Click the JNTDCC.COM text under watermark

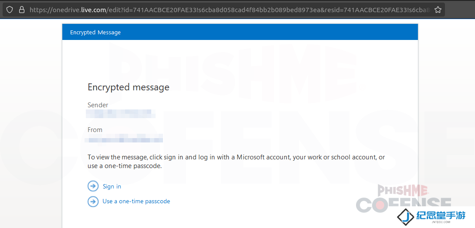point(443,222)
